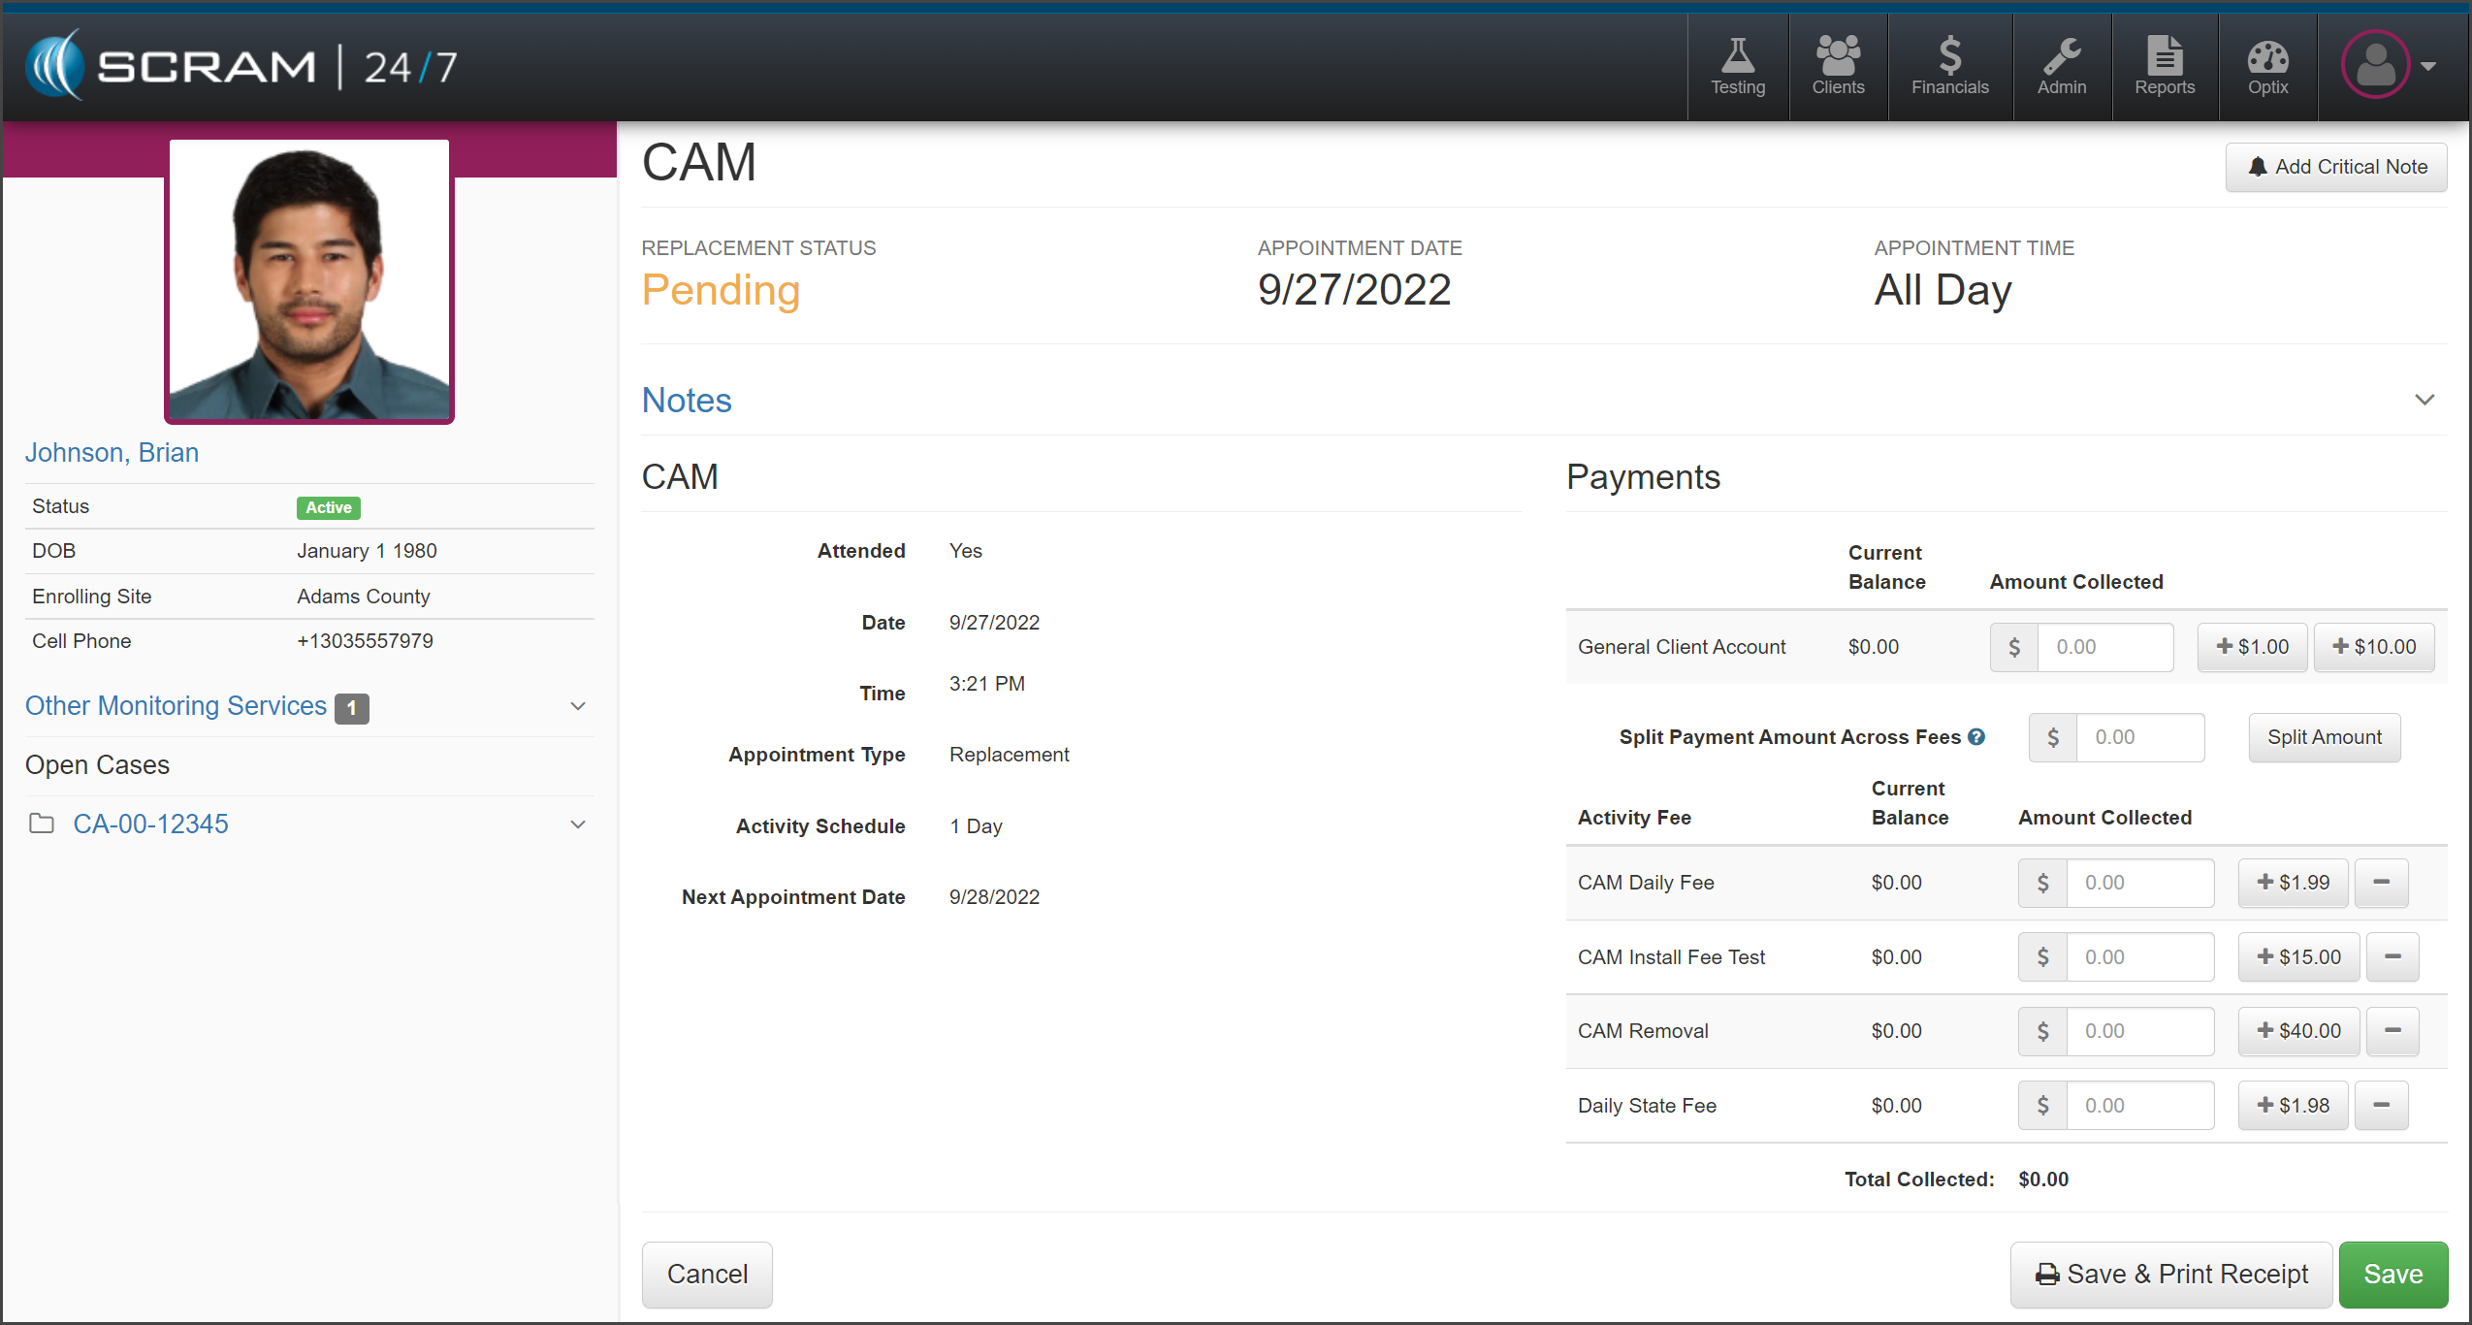
Task: Click the Split Amount button
Action: pos(2324,737)
